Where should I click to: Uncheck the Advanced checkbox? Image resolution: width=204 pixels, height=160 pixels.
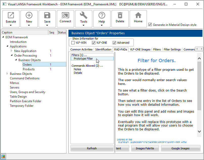coord(115,43)
